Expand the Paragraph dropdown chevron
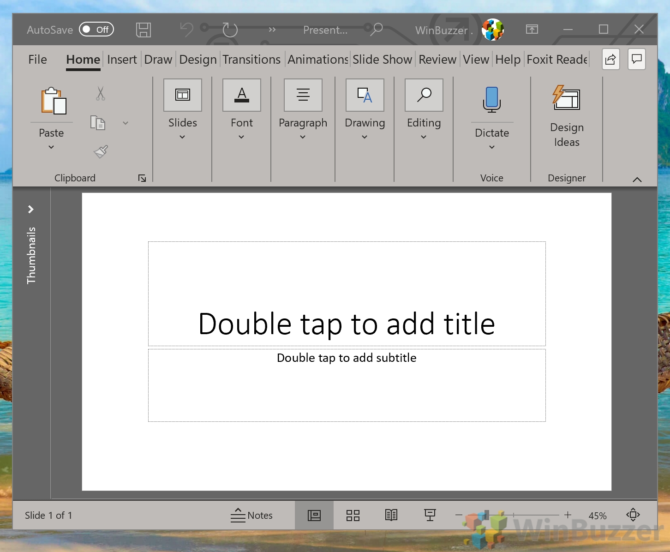Screen dimensions: 670x552 303,137
